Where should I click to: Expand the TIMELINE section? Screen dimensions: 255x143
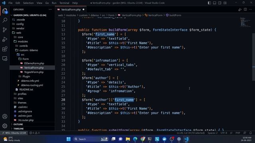coord(18,129)
